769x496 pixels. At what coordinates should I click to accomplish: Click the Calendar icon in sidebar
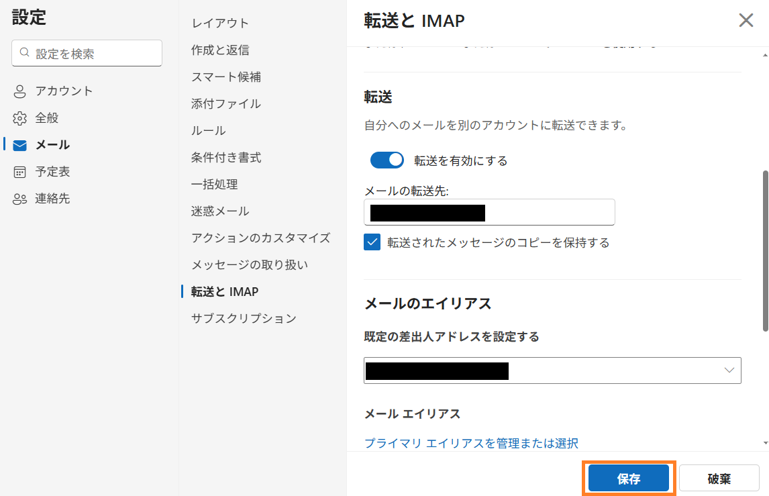20,172
